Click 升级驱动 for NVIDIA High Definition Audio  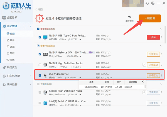point(153,65)
